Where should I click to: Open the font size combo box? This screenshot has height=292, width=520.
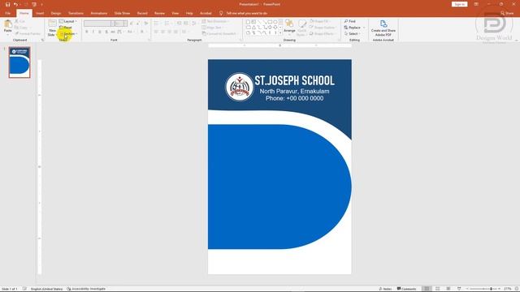point(121,24)
